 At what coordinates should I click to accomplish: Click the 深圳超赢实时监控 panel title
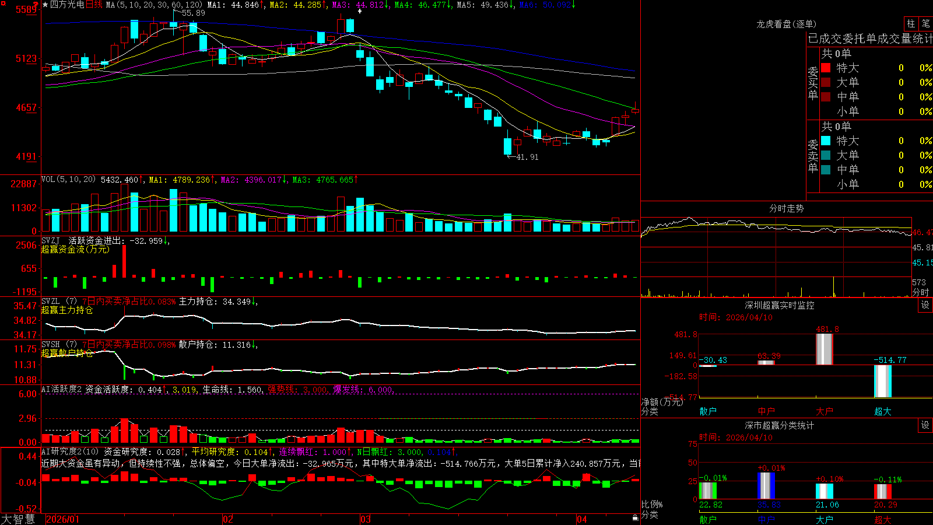779,305
